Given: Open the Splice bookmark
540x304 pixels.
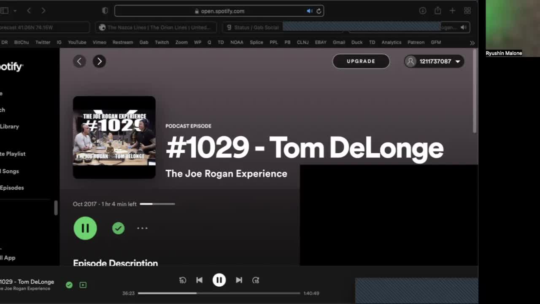Looking at the screenshot, I should (x=256, y=42).
